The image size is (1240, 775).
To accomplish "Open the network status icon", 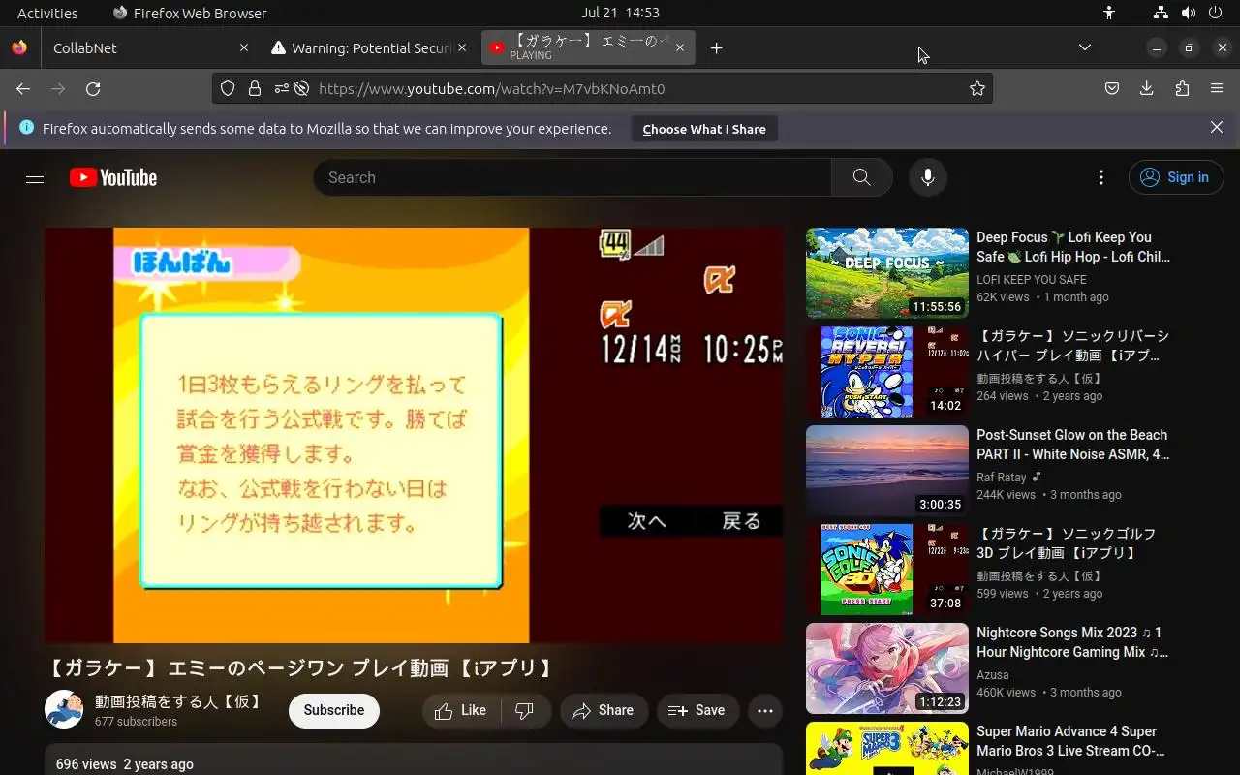I will pos(1161,13).
